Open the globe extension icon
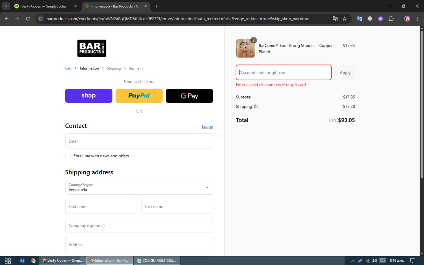424x265 pixels. pos(370,19)
